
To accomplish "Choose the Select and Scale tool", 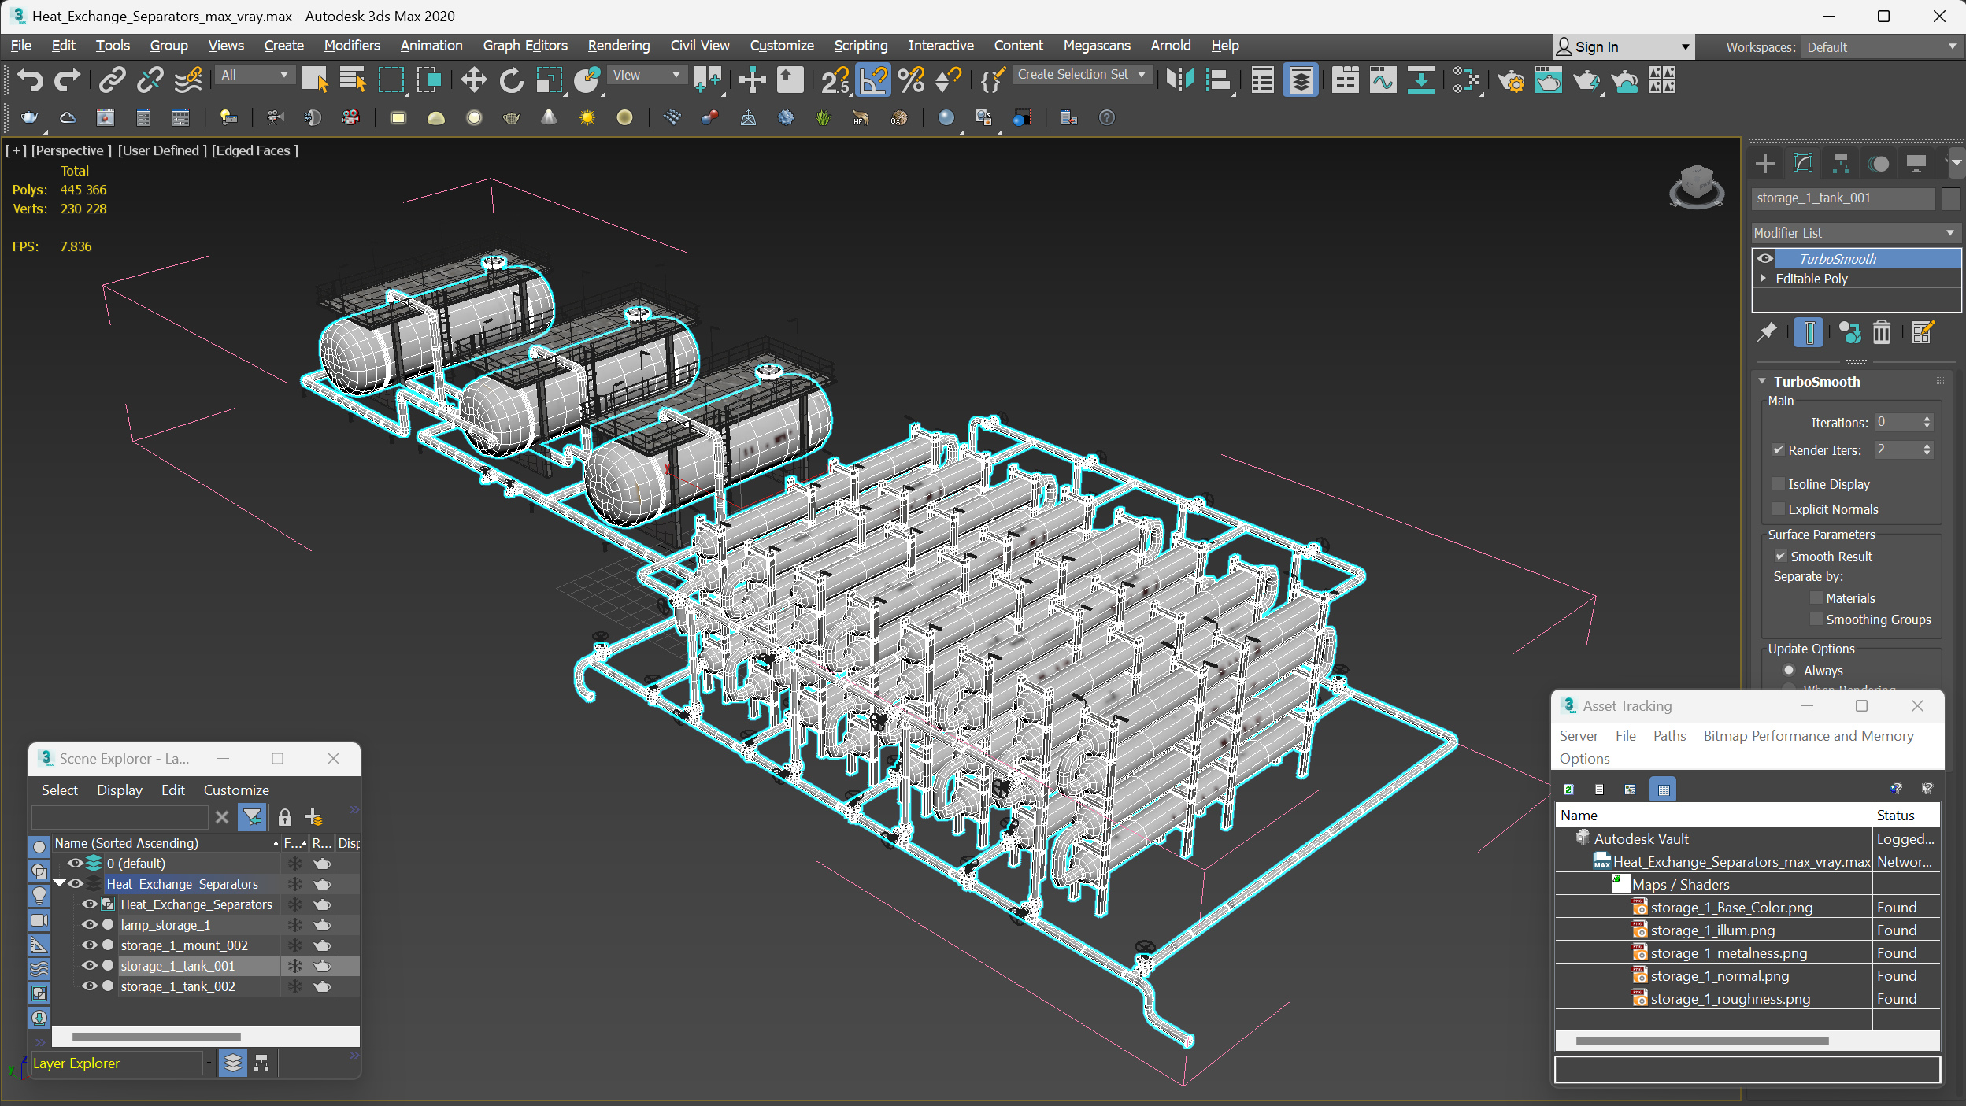I will 549,80.
